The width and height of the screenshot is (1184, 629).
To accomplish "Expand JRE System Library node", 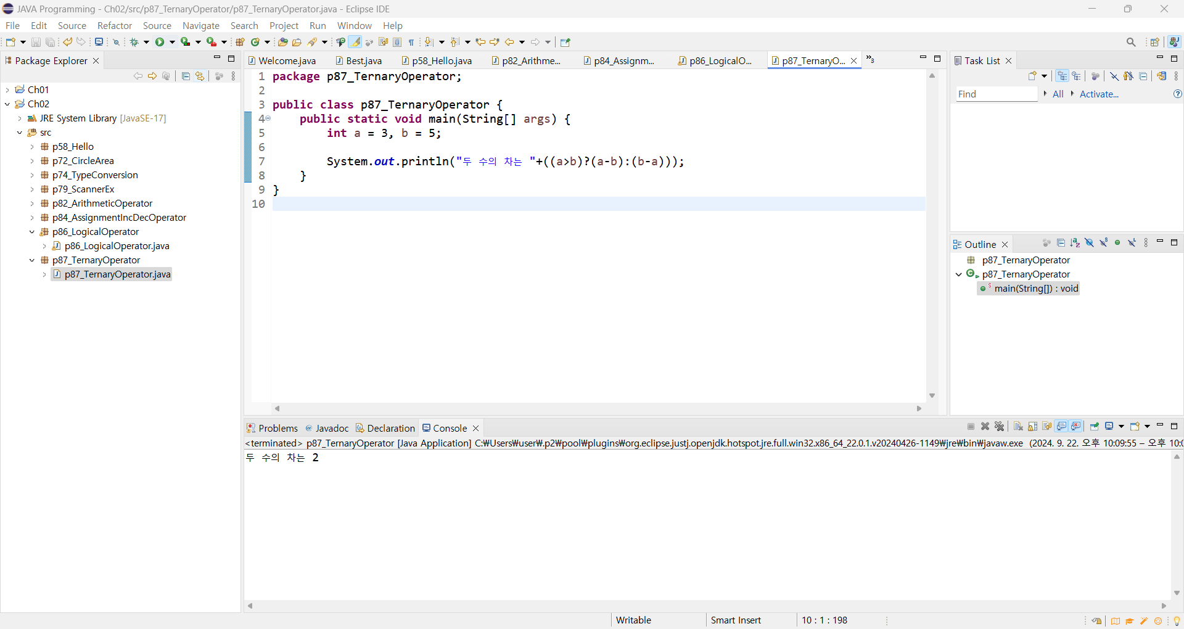I will [x=20, y=118].
